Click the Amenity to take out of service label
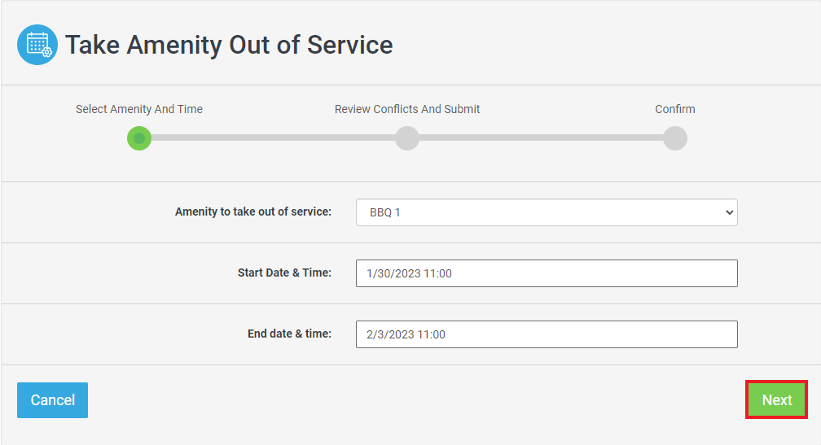821x445 pixels. tap(253, 212)
